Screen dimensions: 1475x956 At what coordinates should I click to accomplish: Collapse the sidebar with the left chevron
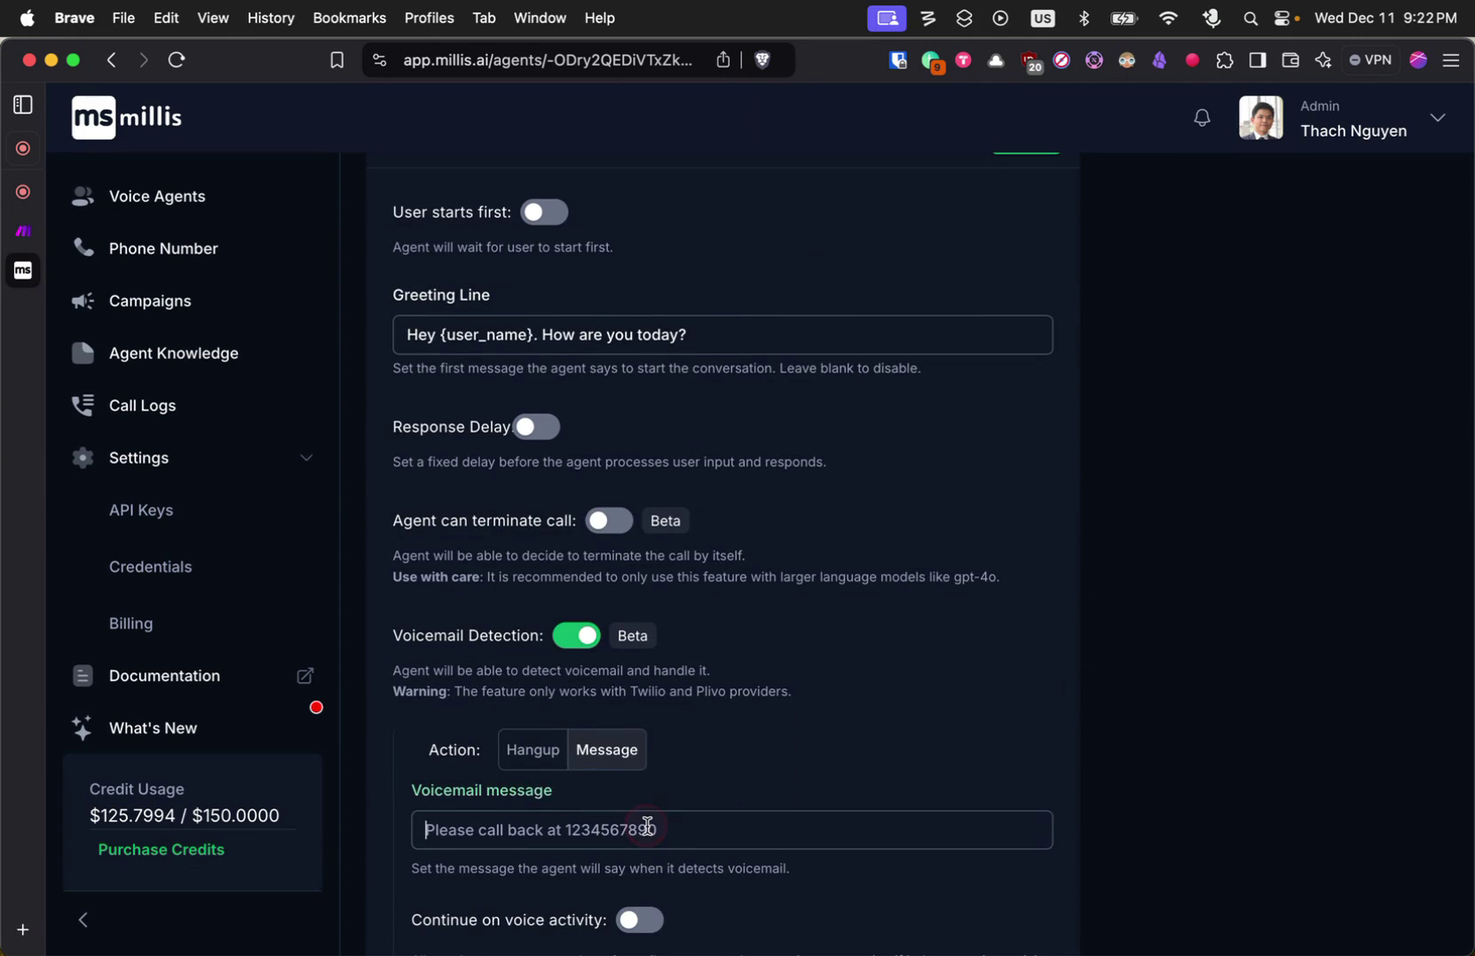point(83,920)
